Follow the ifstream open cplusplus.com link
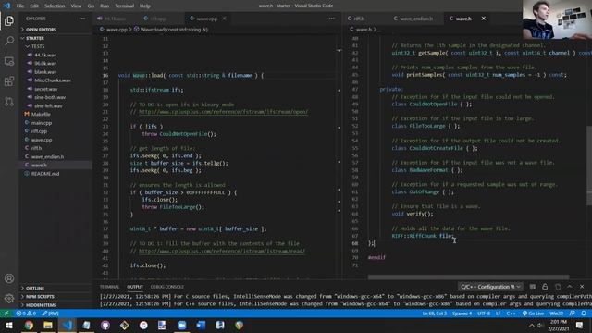The width and height of the screenshot is (592, 333). tap(223, 112)
